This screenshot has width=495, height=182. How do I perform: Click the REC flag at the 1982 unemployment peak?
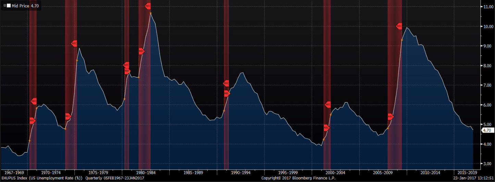[x=148, y=6]
